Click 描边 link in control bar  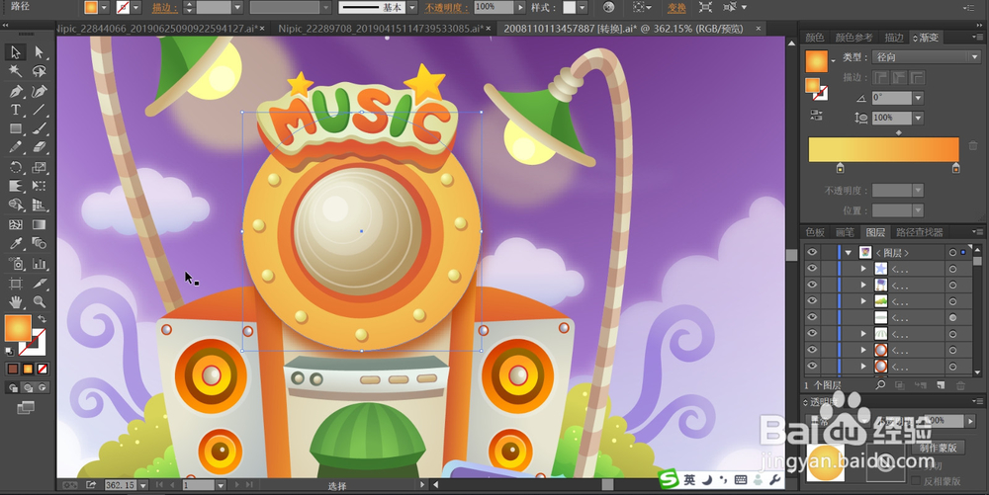(164, 8)
